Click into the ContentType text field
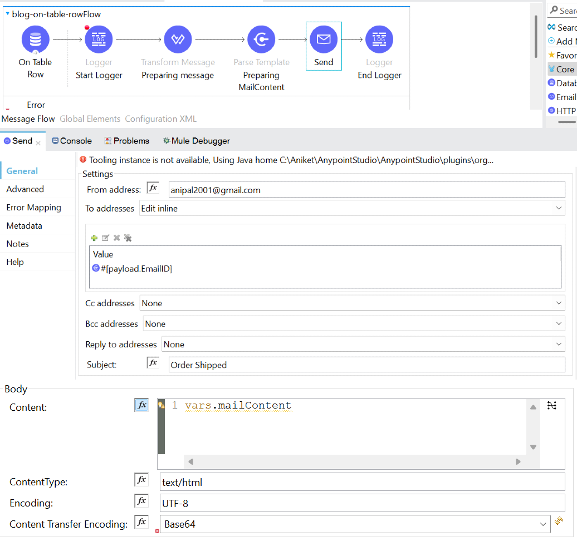This screenshot has height=541, width=577. pos(362,482)
